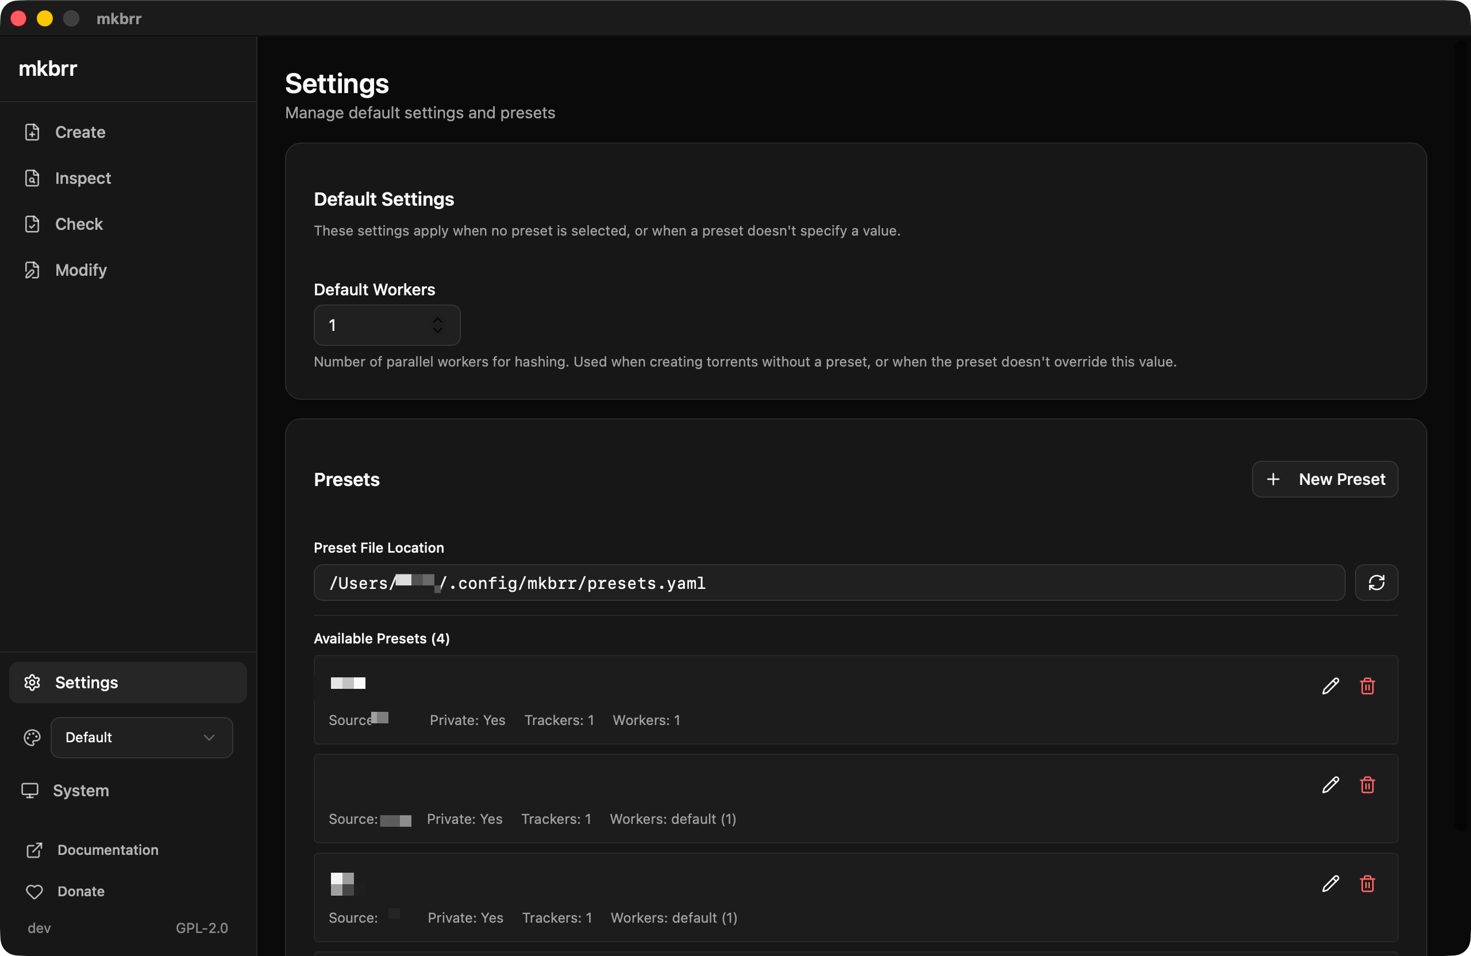Open the Create page in sidebar
The image size is (1471, 956).
pos(128,132)
